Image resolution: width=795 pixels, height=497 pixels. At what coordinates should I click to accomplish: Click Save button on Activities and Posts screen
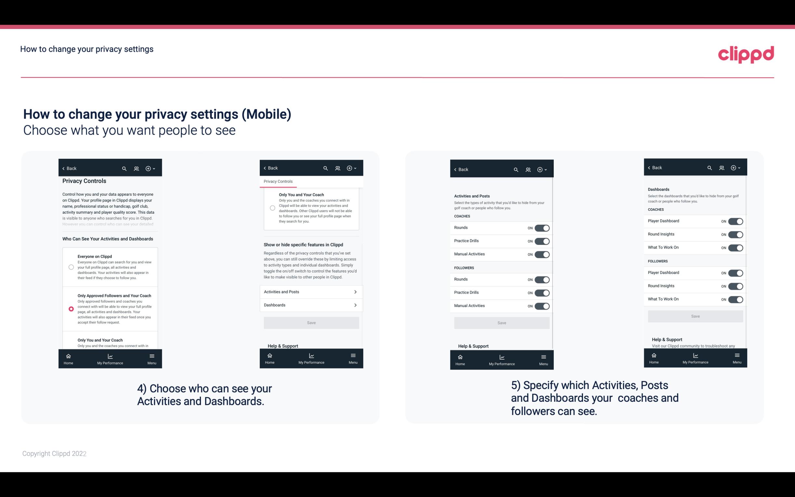pyautogui.click(x=501, y=322)
